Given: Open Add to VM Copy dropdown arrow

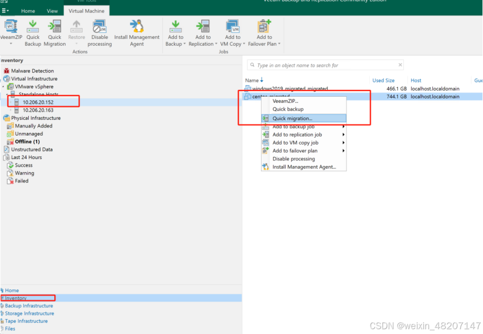Looking at the screenshot, I should point(244,44).
